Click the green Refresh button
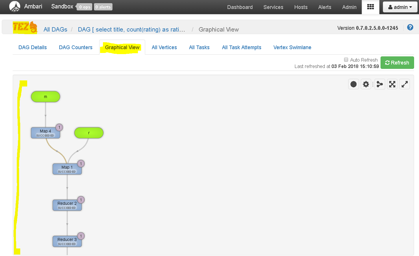419x256 pixels. coord(397,63)
